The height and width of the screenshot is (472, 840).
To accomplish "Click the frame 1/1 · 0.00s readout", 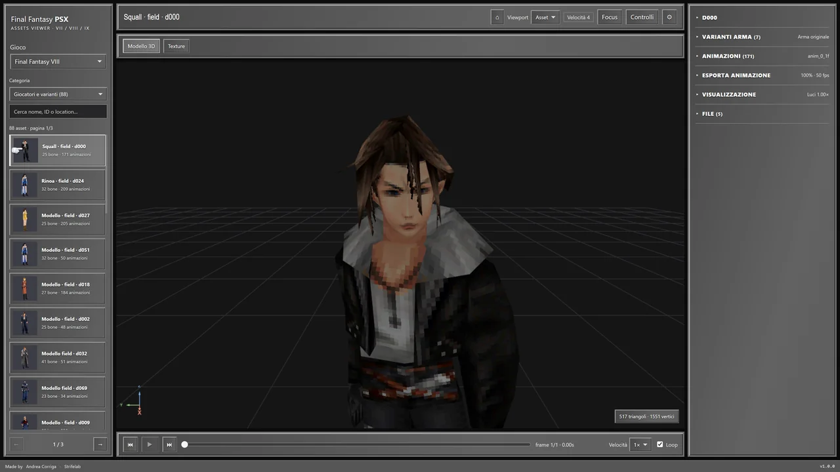I will coord(555,445).
